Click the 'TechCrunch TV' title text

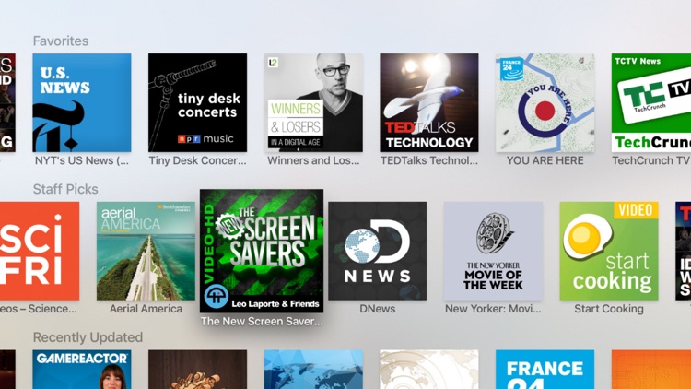pos(651,160)
